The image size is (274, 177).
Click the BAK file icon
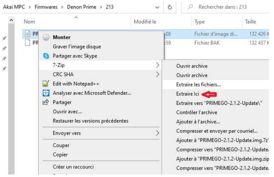click(x=28, y=42)
